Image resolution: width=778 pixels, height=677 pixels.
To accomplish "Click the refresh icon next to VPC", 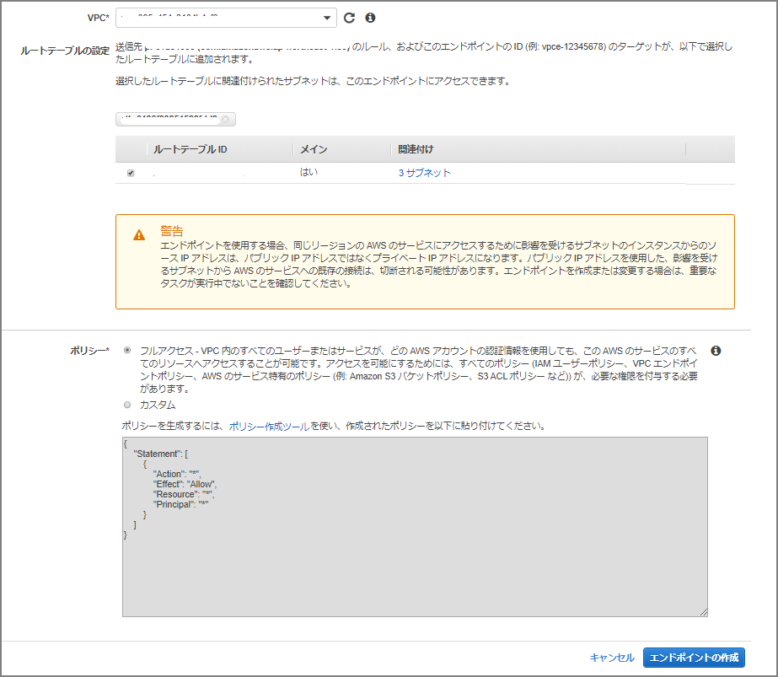I will [x=350, y=18].
